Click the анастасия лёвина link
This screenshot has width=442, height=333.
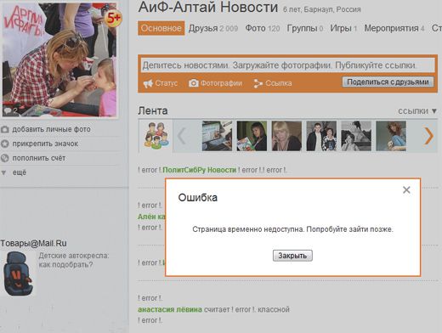(170, 309)
